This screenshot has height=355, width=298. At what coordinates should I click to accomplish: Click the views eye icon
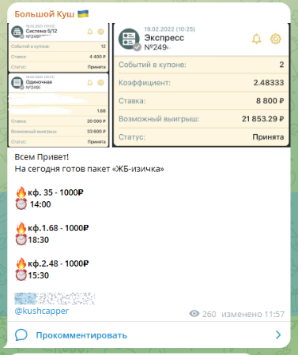click(x=194, y=313)
